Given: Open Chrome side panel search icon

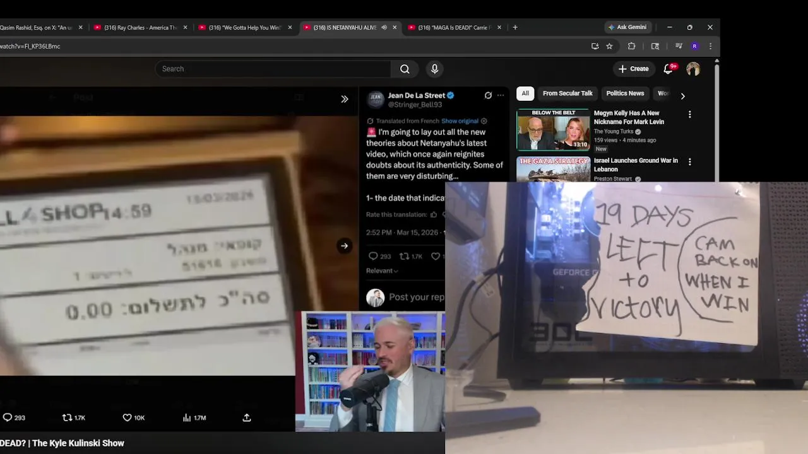Looking at the screenshot, I should [655, 46].
